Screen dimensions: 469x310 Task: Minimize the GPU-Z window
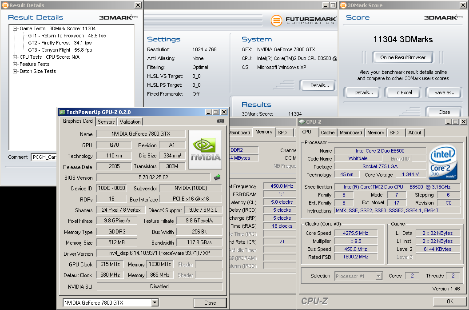(209, 112)
